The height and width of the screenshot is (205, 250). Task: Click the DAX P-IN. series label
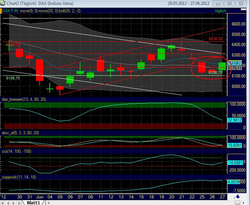click(x=10, y=11)
